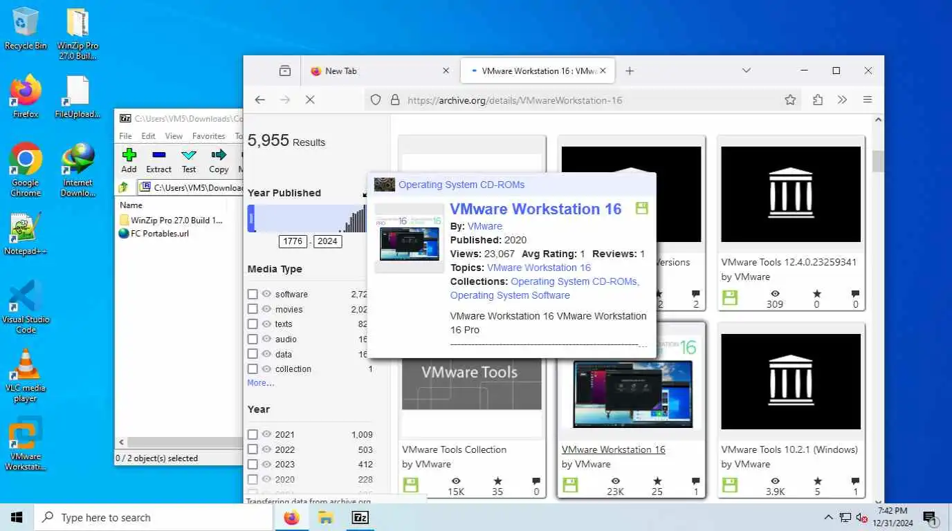Open WinZip Pro 27.0 desktop folder
Screen dimensions: 952x531
pyautogui.click(x=77, y=33)
